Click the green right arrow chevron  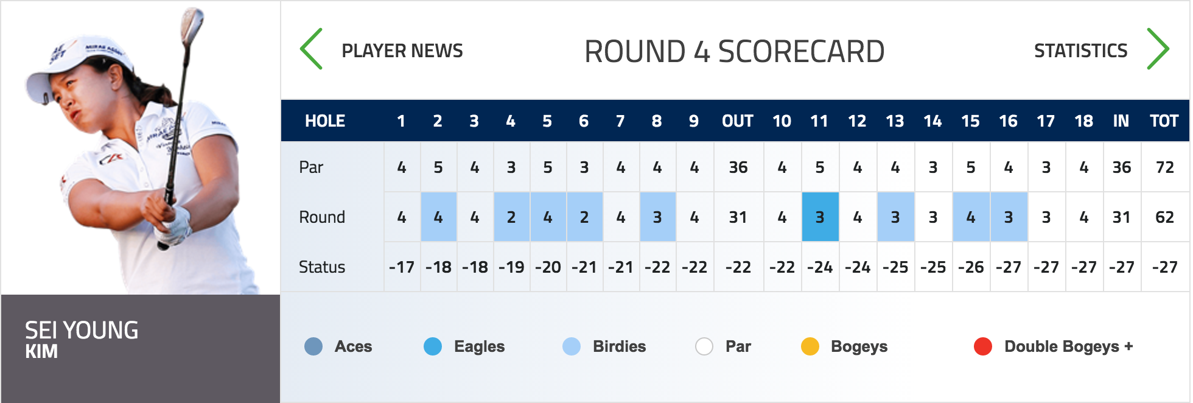pos(1158,49)
